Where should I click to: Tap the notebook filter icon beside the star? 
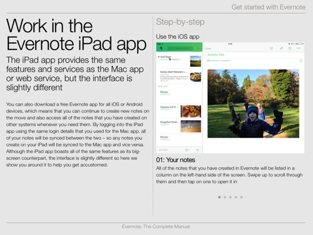point(186,150)
